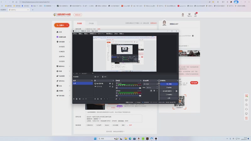Open scene filters icon in Scenes dock
Image resolution: width=251 pixels, height=141 pixels.
coord(80,99)
